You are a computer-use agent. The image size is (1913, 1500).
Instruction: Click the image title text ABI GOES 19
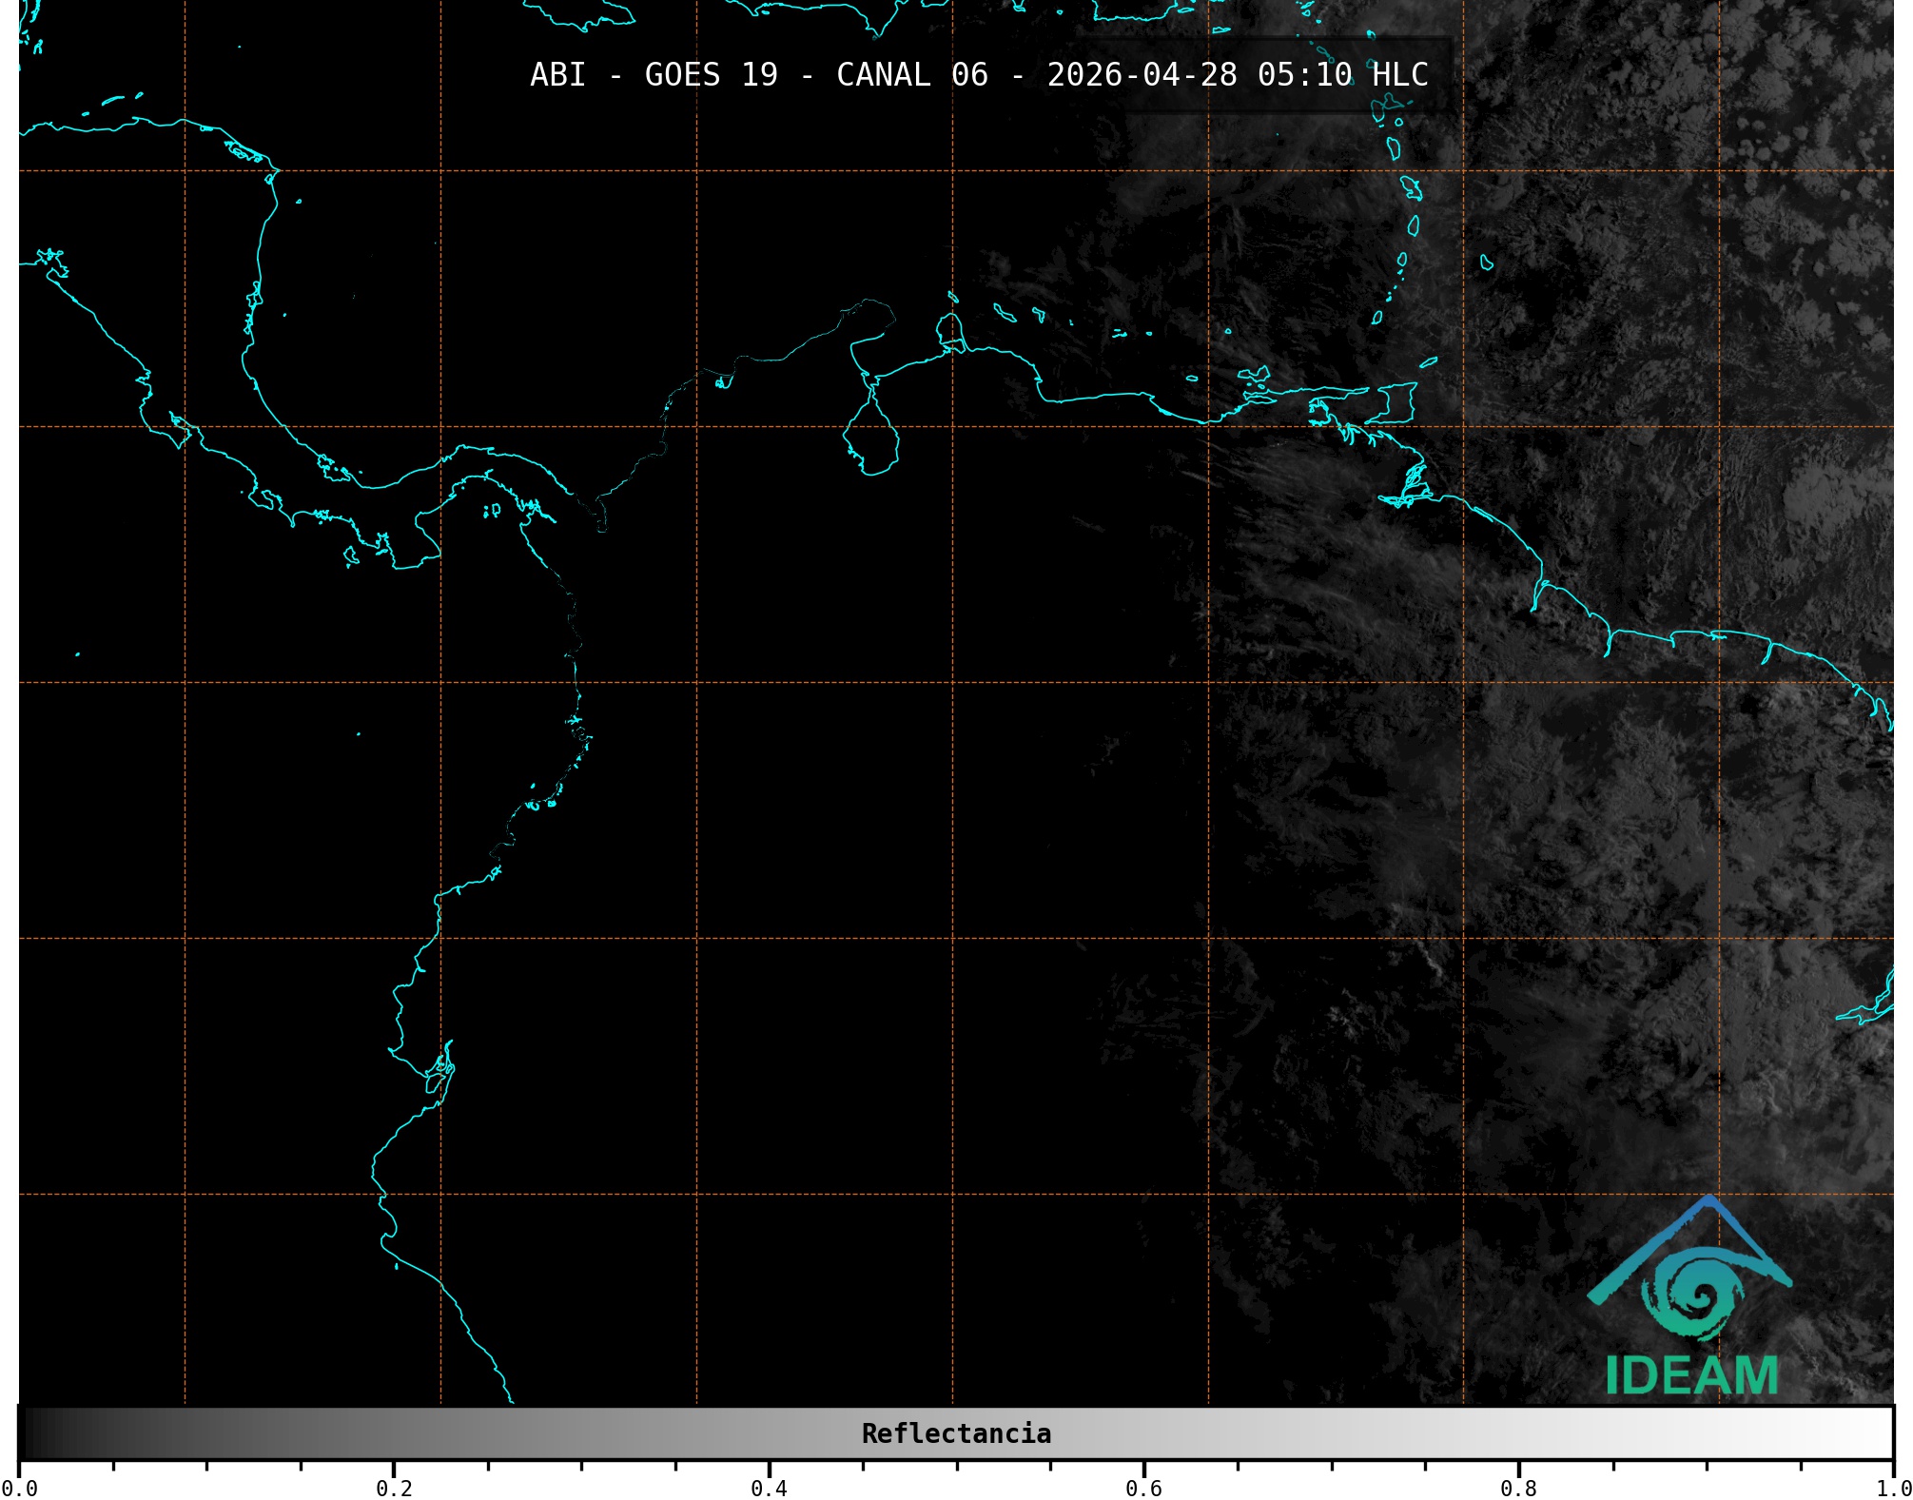tap(654, 75)
